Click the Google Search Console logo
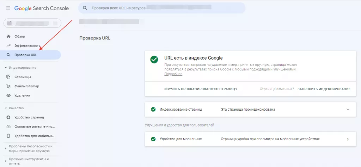 [42, 8]
